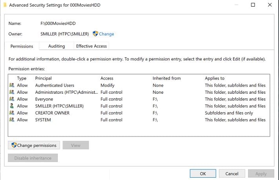Screen dimensions: 279x180
Task: Click the Applies to column header
Action: [x=214, y=78]
